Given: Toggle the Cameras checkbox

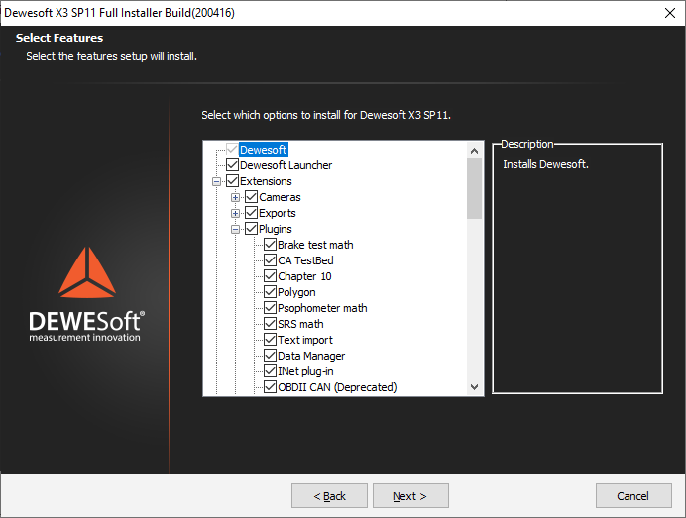Looking at the screenshot, I should (x=251, y=197).
